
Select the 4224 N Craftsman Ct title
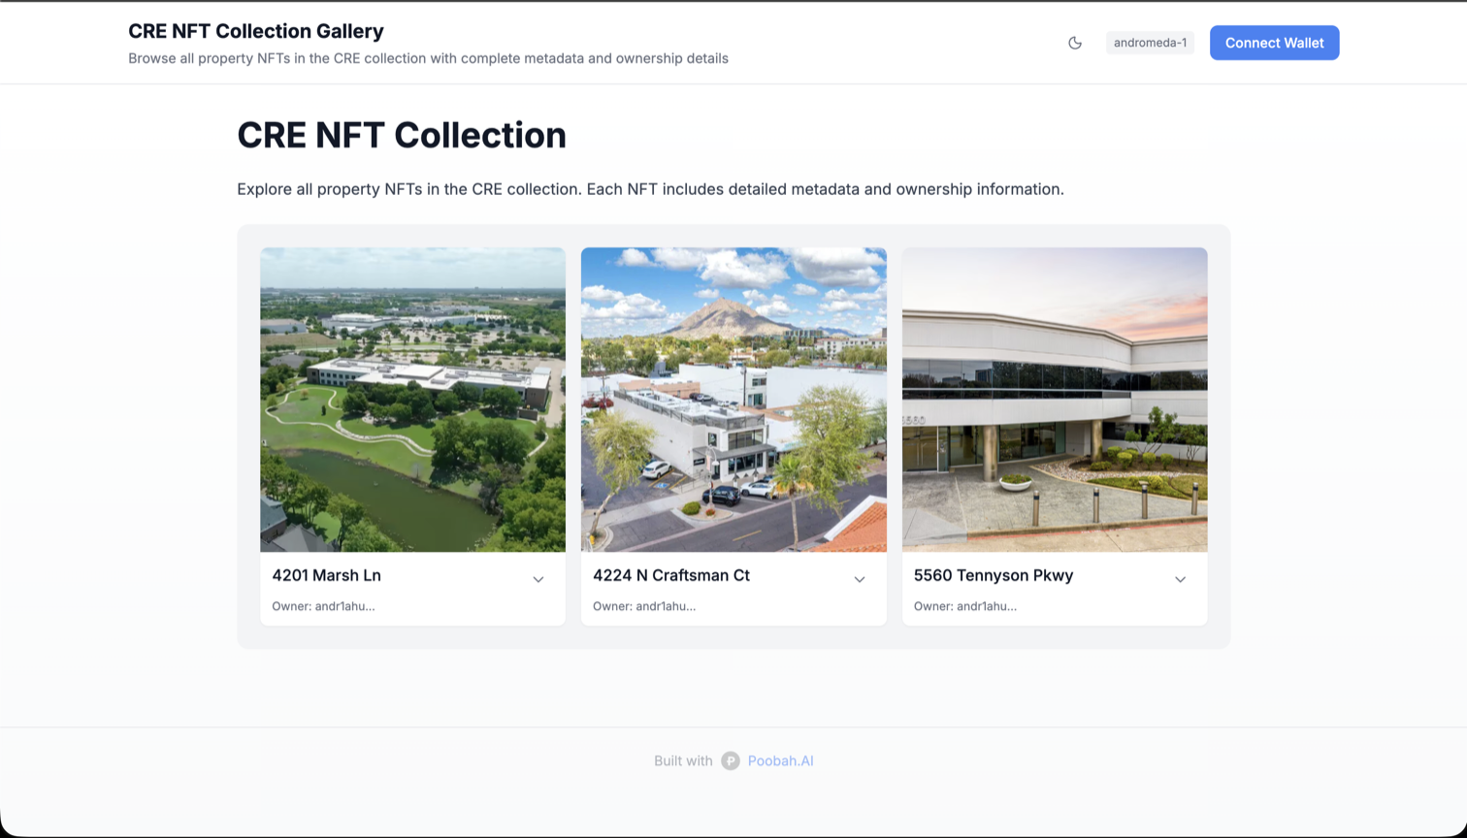(671, 575)
